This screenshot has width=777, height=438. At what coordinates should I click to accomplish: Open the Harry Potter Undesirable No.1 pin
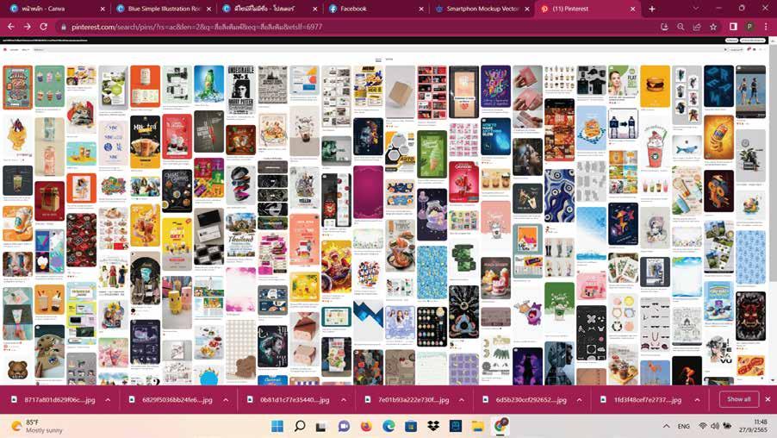pos(240,90)
